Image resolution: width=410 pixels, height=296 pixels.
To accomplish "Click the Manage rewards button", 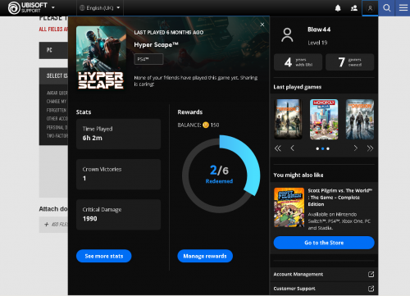I will pos(205,256).
